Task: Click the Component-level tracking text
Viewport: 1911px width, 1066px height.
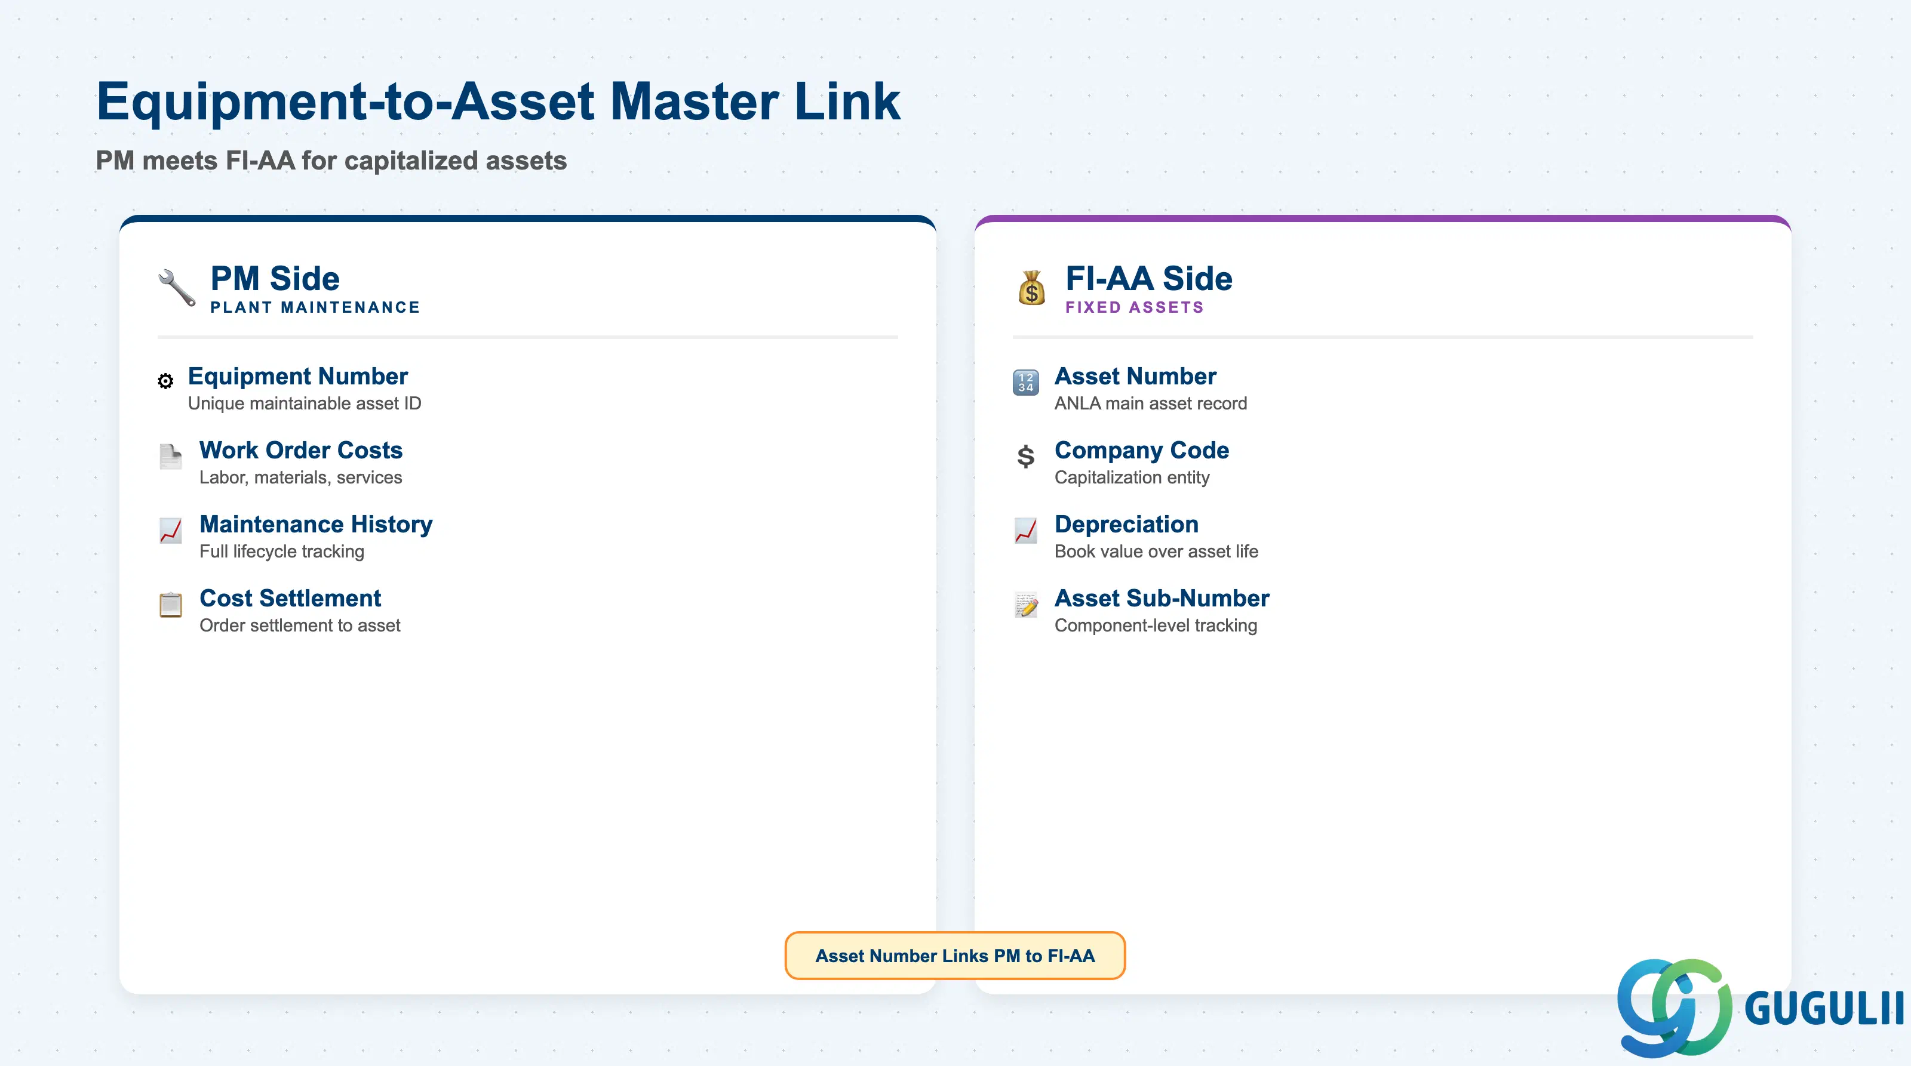Action: 1156,626
